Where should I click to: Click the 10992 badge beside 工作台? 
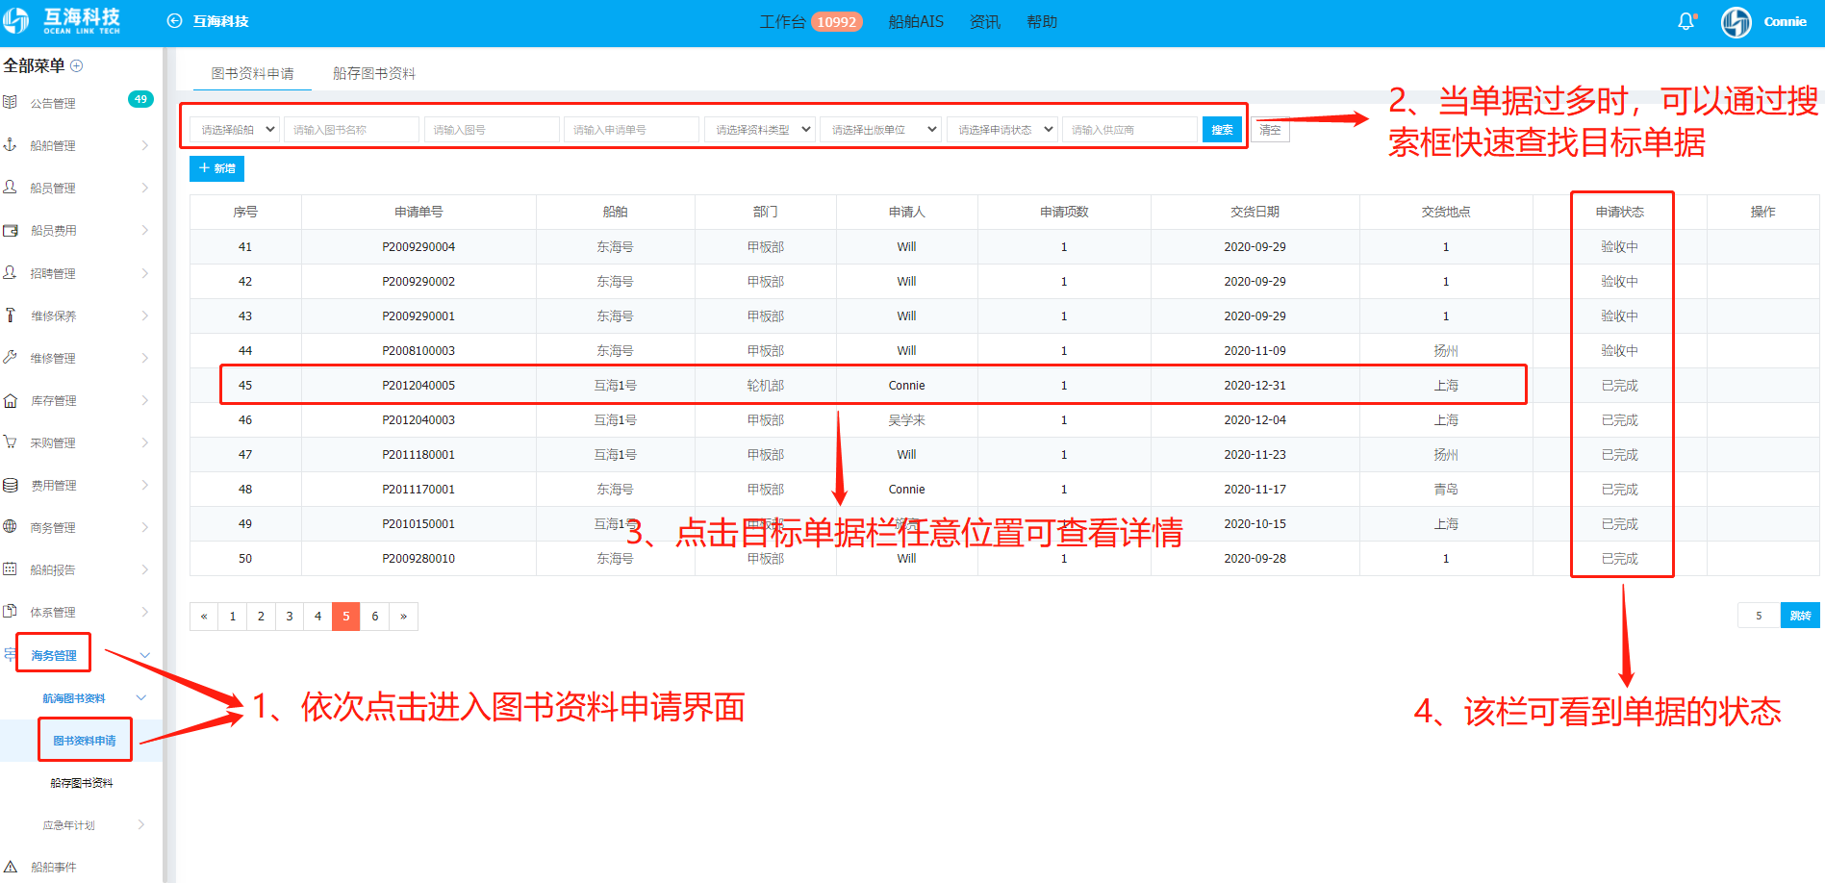(x=836, y=22)
